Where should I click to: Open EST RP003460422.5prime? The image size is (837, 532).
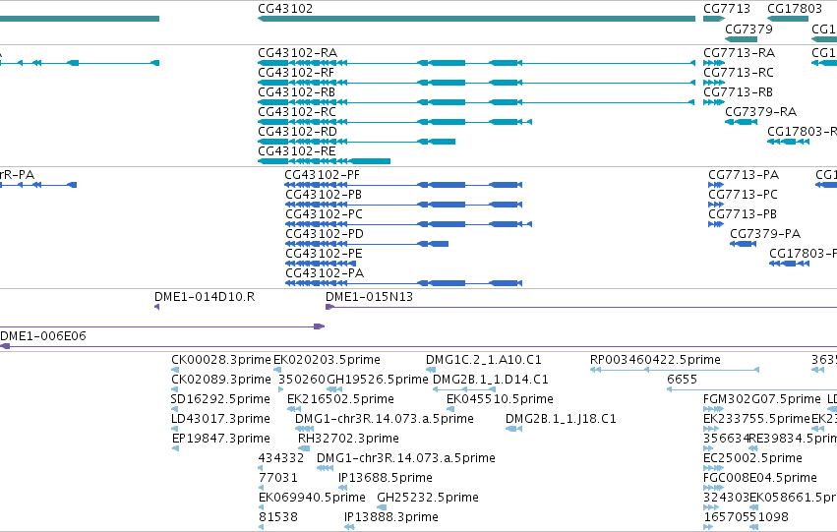coord(655,360)
